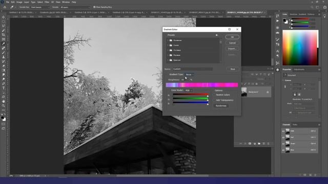
Task: Collapse the Canvas section in Properties
Action: (283, 80)
